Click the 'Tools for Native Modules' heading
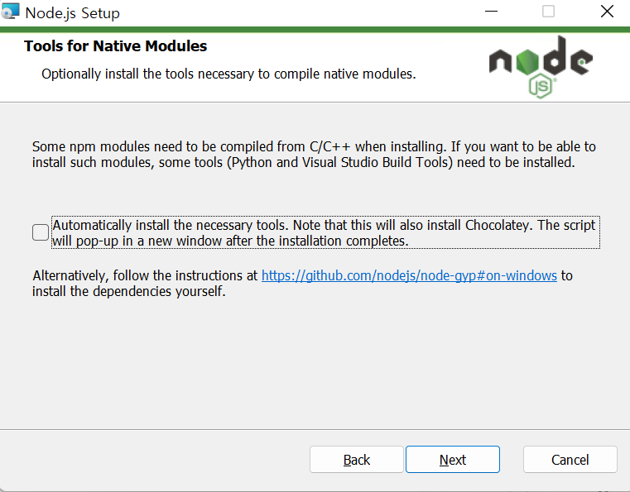Image resolution: width=630 pixels, height=492 pixels. [x=116, y=46]
